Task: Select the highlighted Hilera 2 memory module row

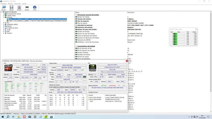Action: click(38, 19)
